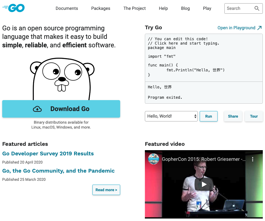Run the code example
The image size is (265, 221).
click(208, 116)
